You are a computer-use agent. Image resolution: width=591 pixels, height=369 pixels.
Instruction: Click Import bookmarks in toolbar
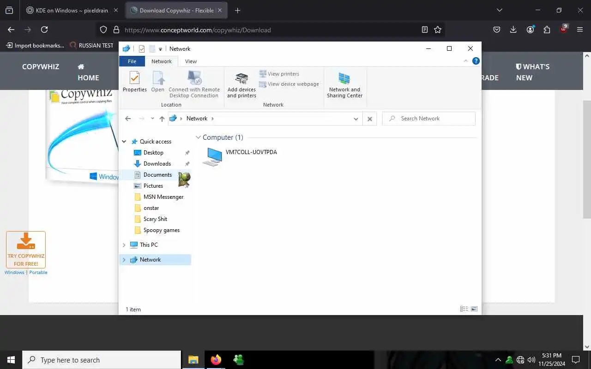click(35, 45)
